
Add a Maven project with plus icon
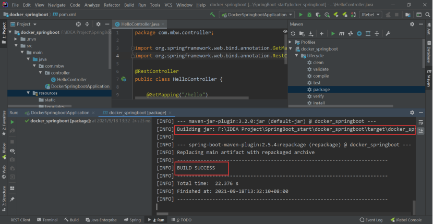[321, 34]
